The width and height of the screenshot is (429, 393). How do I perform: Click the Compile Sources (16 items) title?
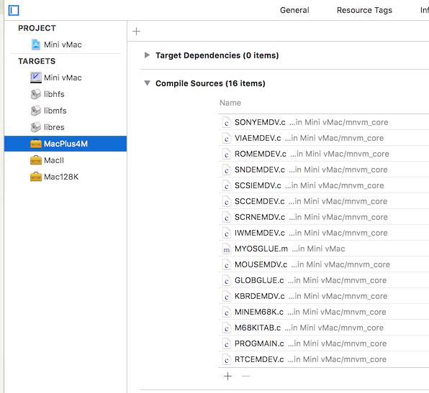210,83
